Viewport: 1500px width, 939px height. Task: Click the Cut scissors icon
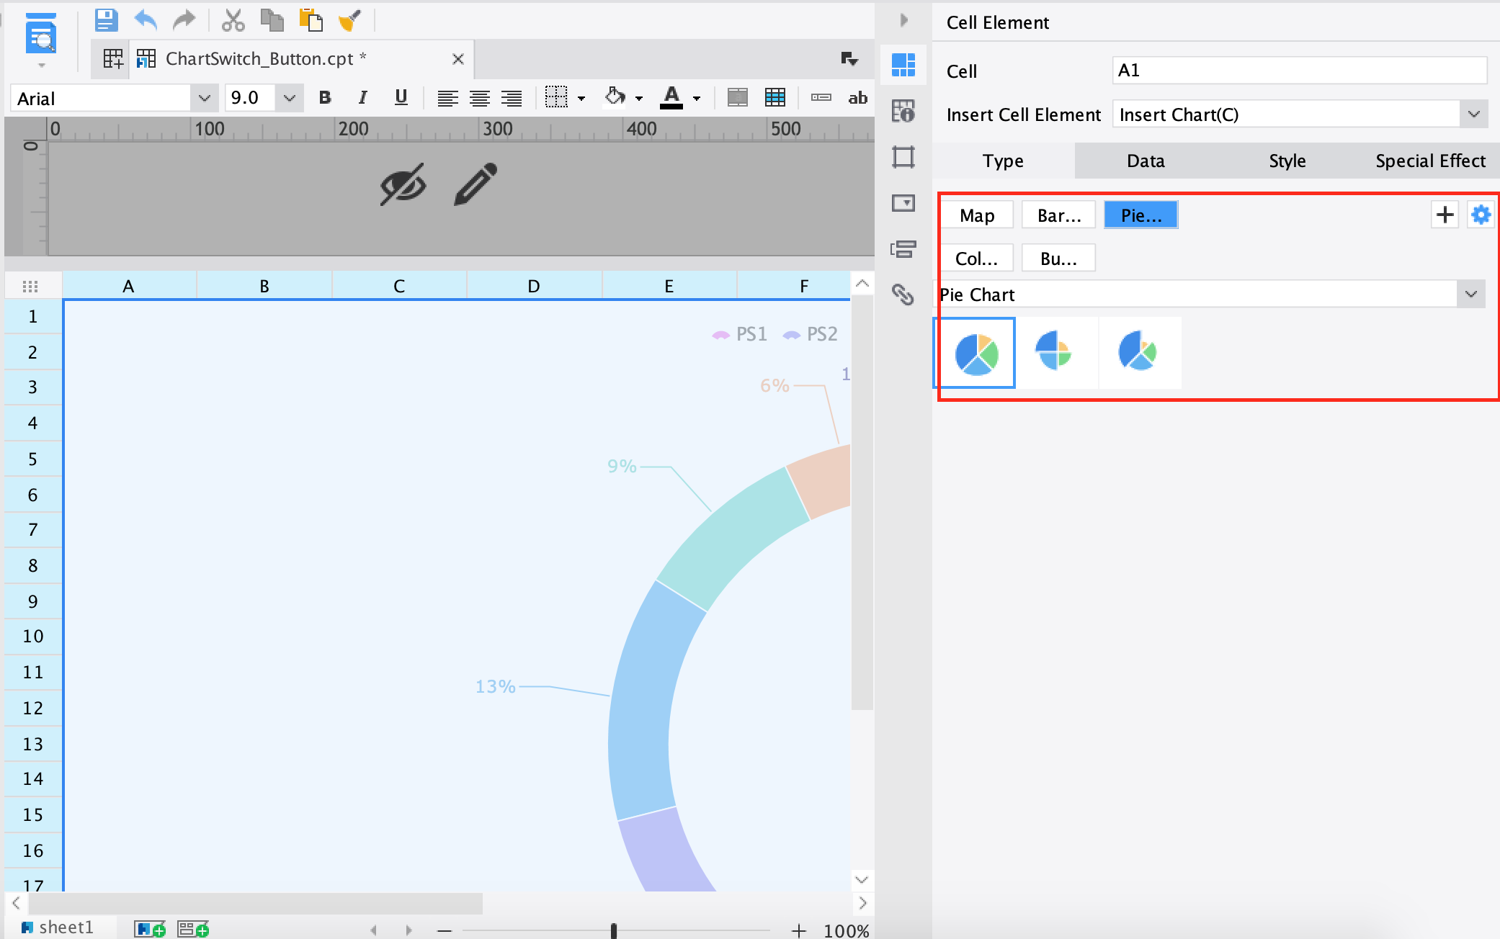click(233, 20)
